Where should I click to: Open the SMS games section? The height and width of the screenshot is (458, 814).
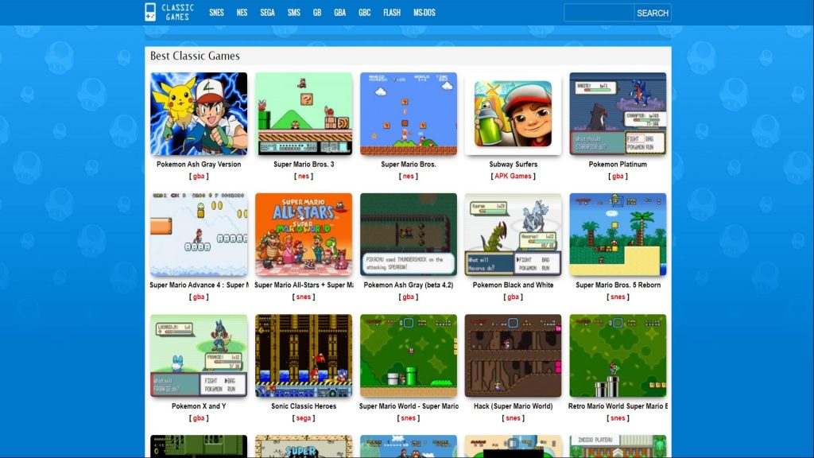293,12
